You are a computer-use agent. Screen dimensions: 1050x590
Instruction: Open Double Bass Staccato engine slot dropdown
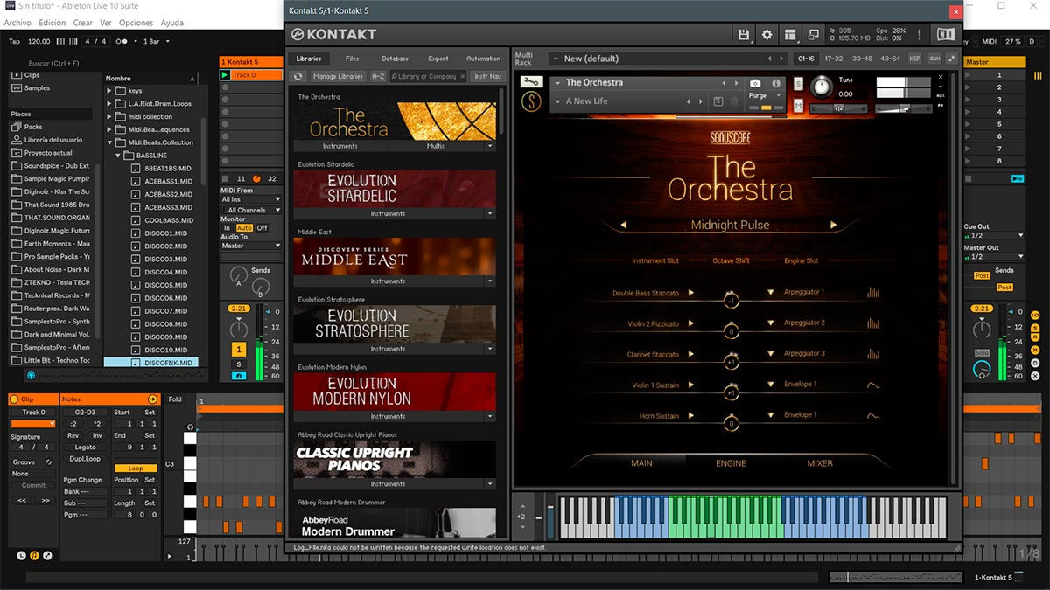point(771,293)
